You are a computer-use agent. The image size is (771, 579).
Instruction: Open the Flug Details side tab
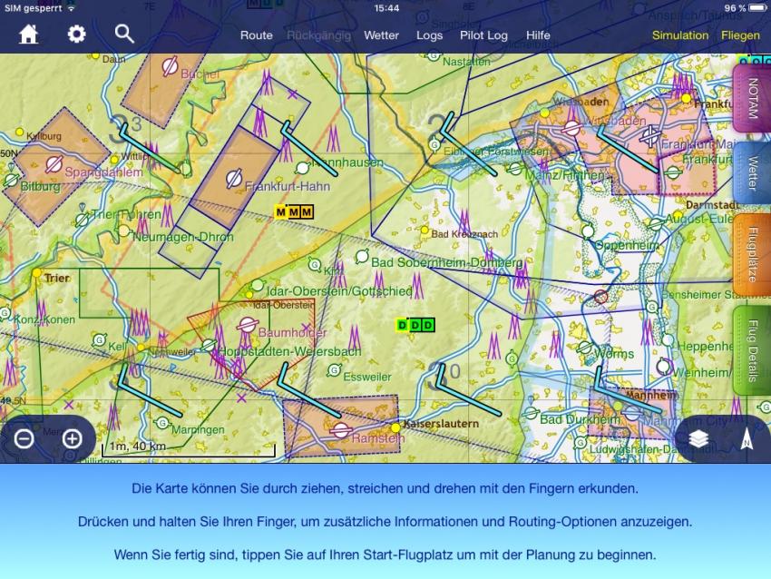(751, 350)
